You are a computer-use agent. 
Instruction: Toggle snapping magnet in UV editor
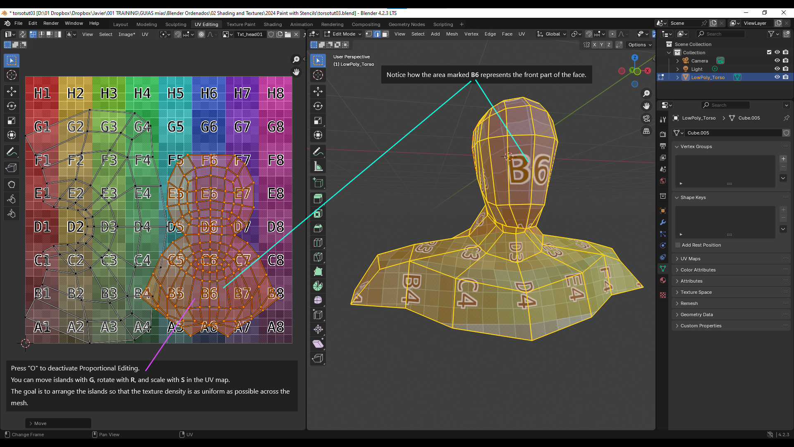[x=177, y=34]
